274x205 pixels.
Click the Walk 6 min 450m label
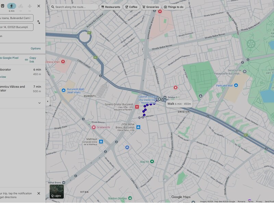tap(179, 104)
